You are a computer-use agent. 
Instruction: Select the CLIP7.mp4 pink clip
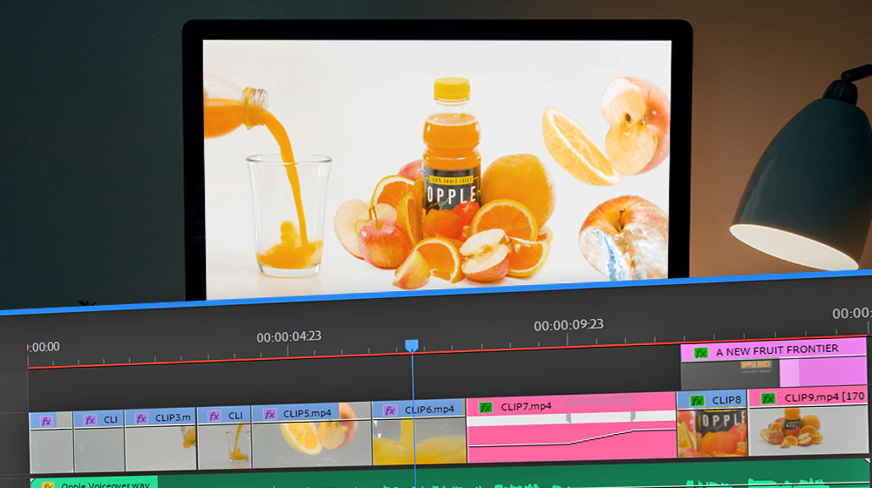point(572,427)
